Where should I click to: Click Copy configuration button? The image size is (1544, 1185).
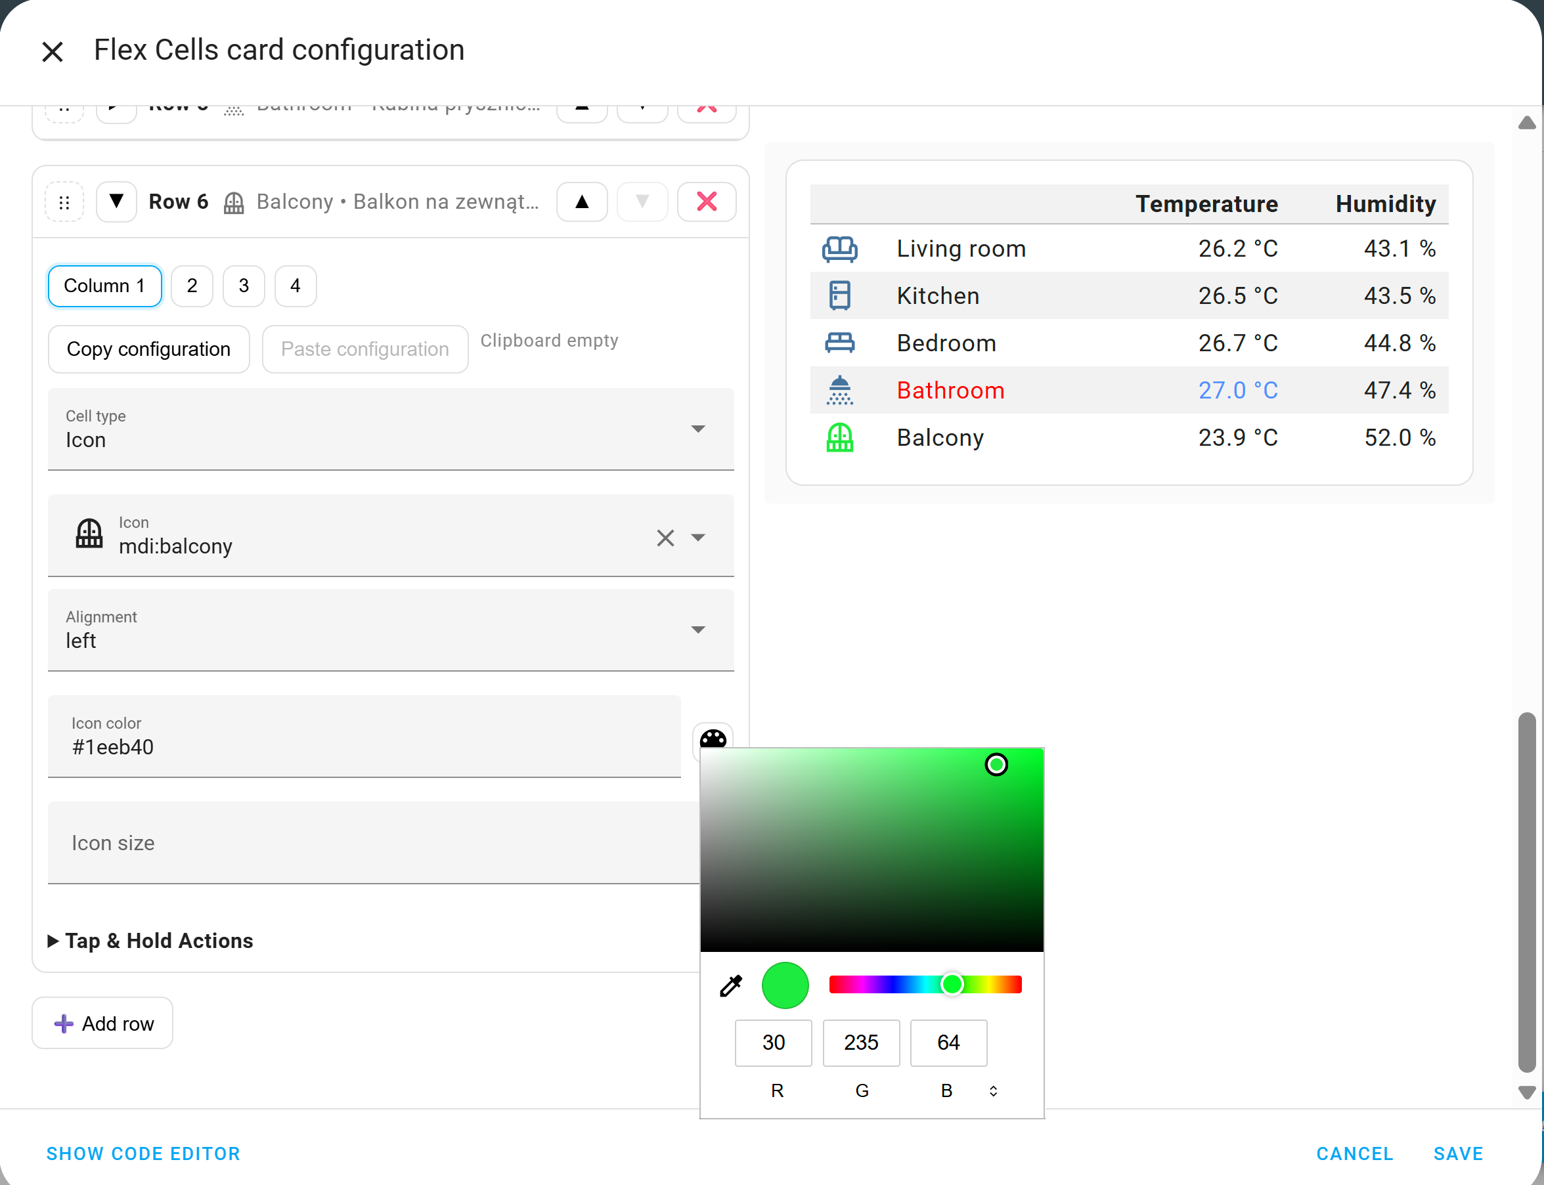[x=148, y=349]
